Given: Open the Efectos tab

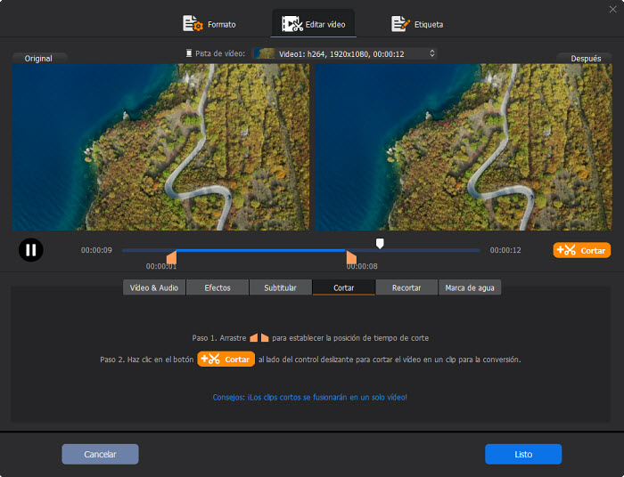Looking at the screenshot, I should [x=218, y=287].
